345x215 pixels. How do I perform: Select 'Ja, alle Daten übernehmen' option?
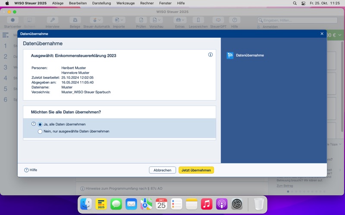tap(40, 124)
